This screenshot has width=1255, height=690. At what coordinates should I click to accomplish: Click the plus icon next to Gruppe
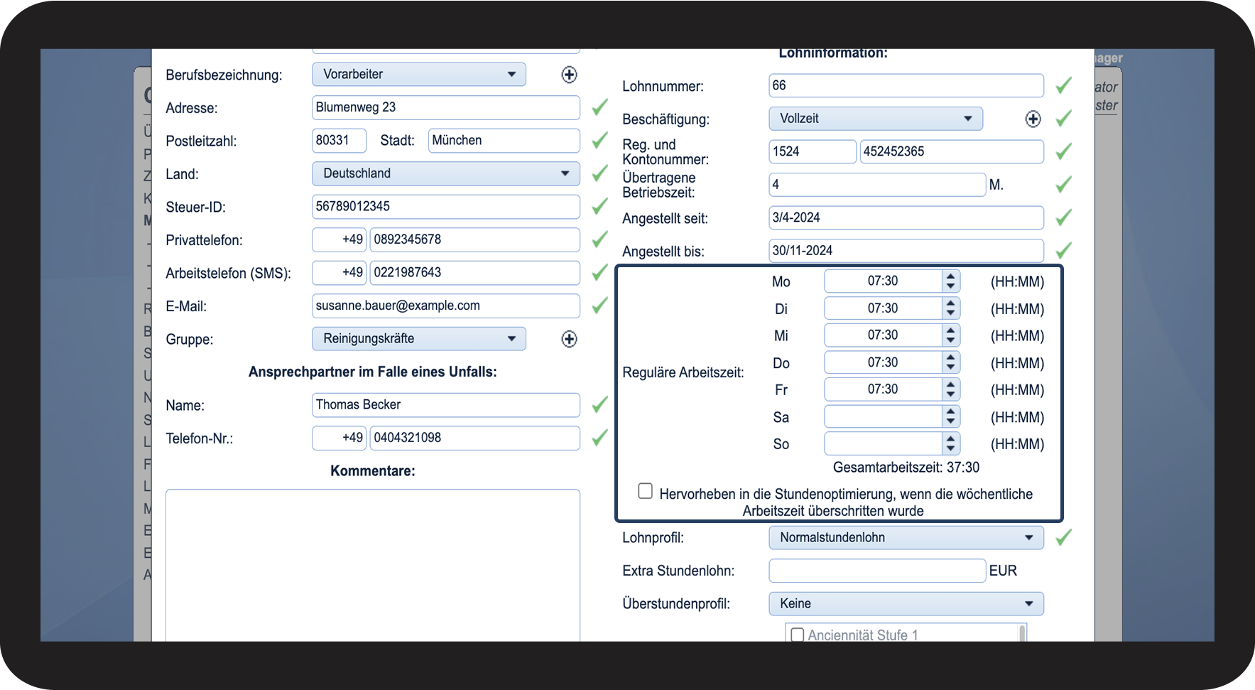pyautogui.click(x=569, y=339)
